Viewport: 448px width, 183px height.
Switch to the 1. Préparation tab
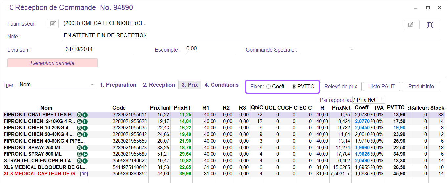click(x=118, y=85)
